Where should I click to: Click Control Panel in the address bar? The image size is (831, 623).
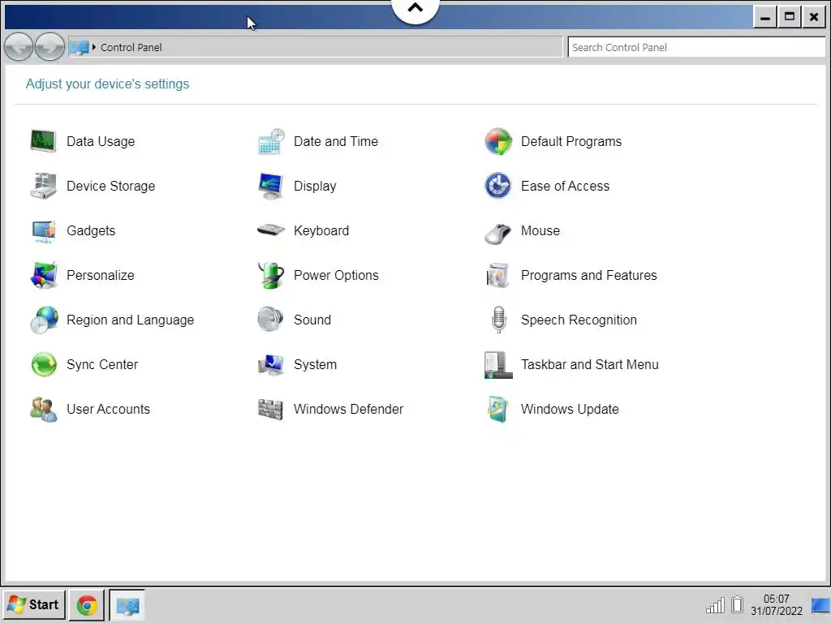tap(131, 47)
